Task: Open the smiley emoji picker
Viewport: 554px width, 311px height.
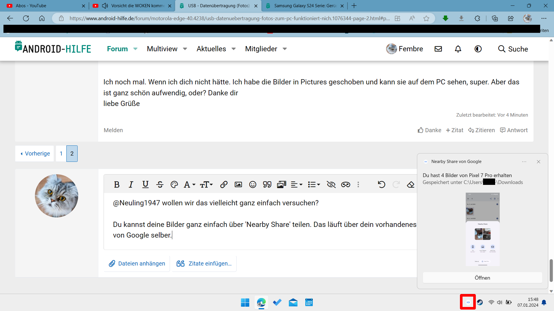Action: tap(253, 185)
